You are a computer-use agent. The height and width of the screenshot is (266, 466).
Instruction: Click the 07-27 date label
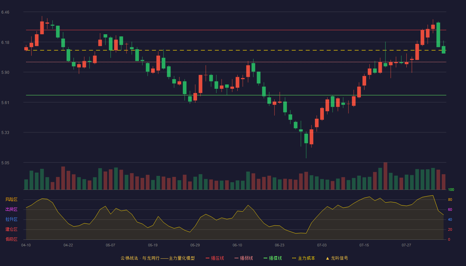coord(406,245)
